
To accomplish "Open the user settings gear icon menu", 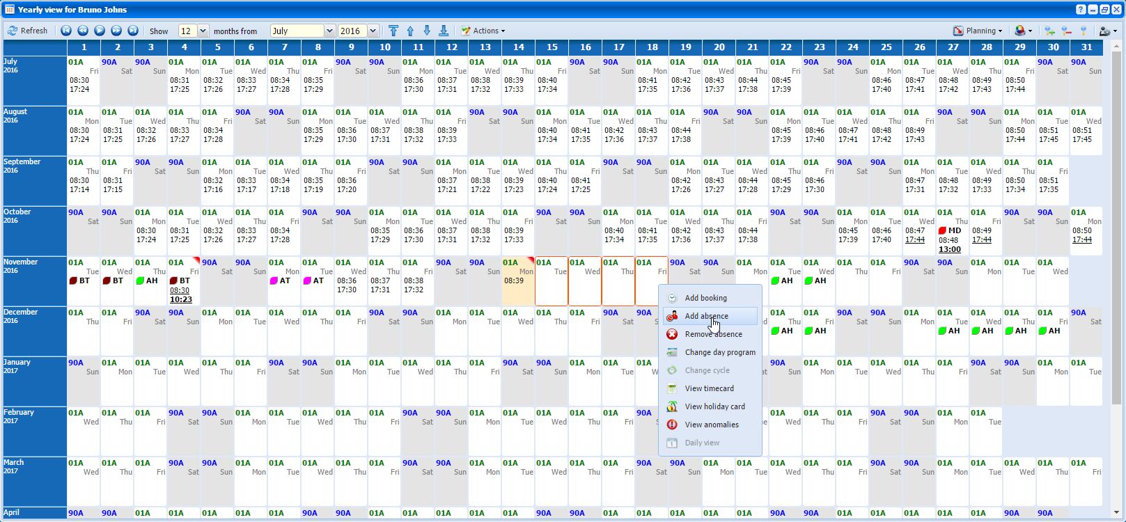I will (x=1107, y=31).
